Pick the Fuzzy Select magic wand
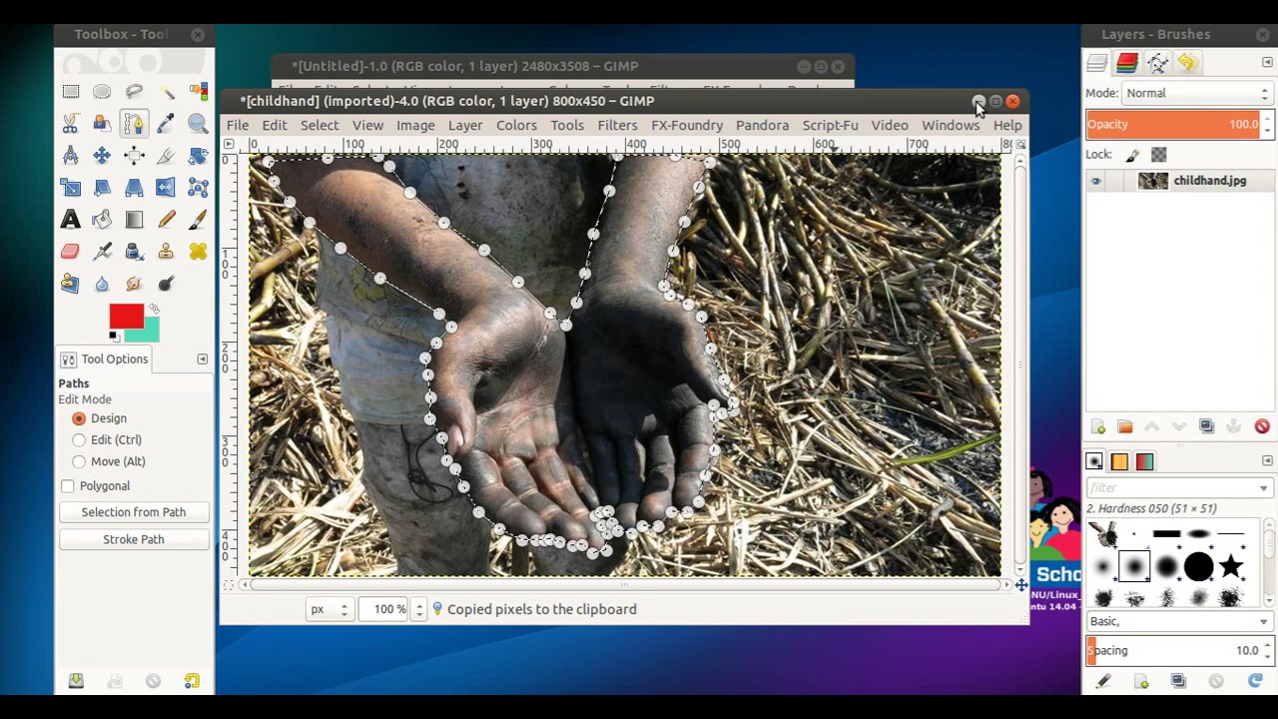 click(x=166, y=92)
